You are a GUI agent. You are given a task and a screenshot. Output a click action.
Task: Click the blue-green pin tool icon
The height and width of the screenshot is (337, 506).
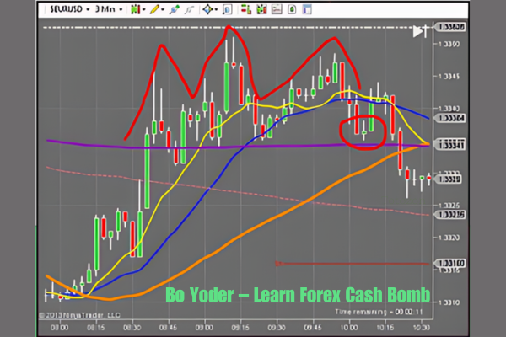pyautogui.click(x=175, y=9)
